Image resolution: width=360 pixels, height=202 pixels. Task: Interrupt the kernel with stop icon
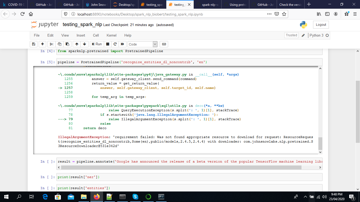108,44
